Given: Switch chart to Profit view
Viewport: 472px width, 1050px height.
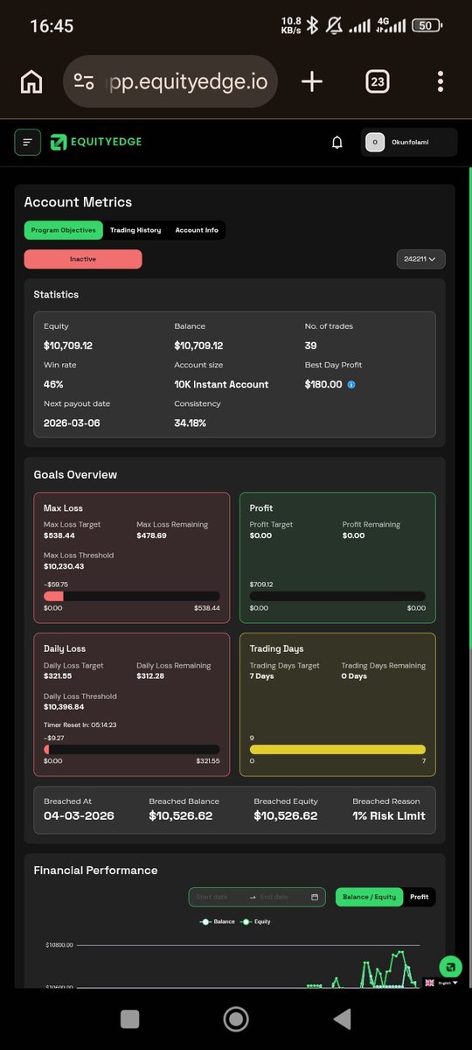Looking at the screenshot, I should click(420, 897).
